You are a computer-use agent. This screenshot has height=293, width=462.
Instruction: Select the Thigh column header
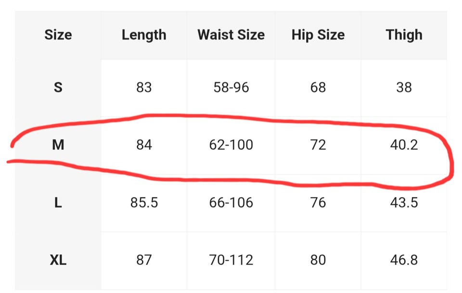click(x=404, y=35)
